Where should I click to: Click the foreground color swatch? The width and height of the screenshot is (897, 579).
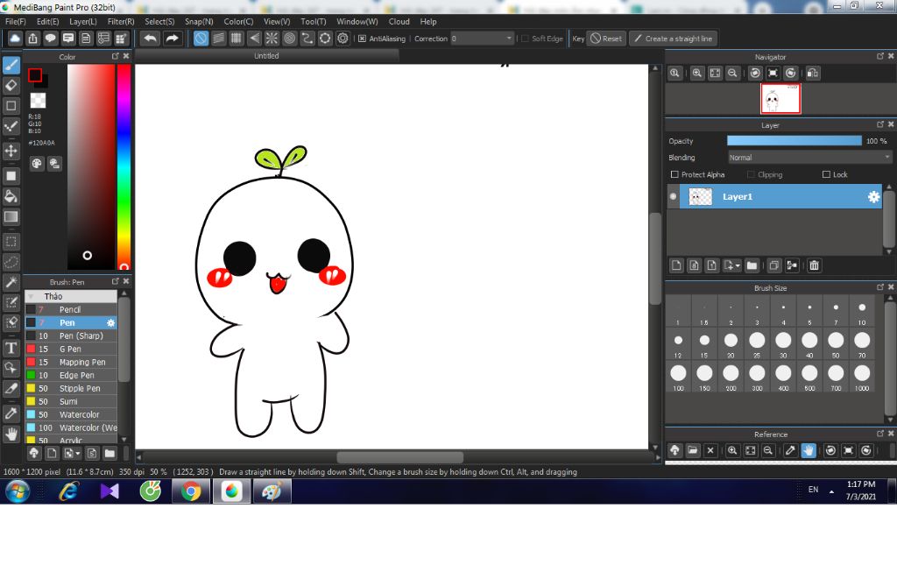[35, 75]
